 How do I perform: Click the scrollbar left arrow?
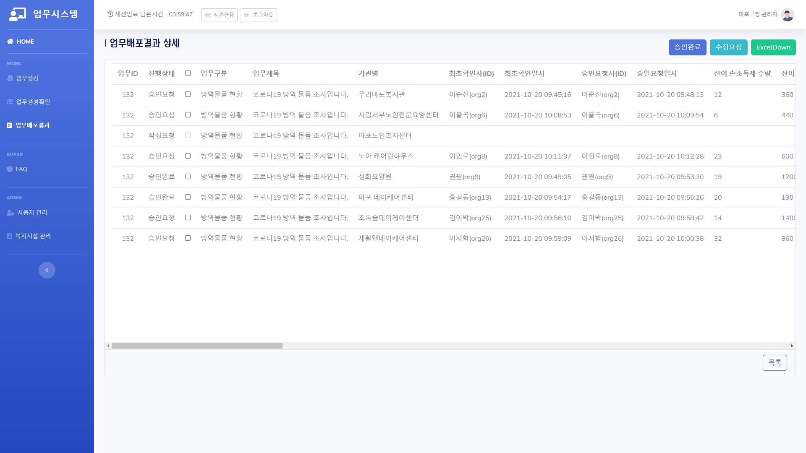point(108,346)
